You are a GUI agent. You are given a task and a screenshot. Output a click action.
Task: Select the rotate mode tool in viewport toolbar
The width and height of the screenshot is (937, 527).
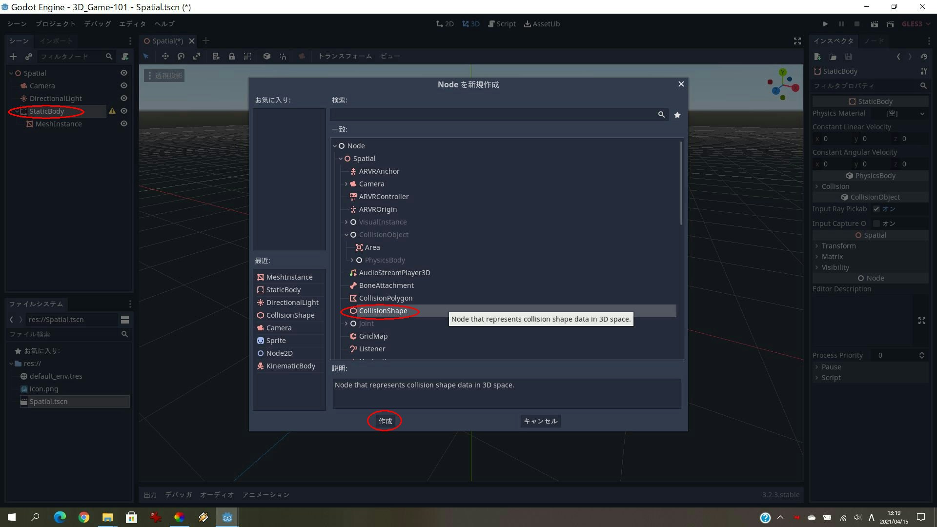pyautogui.click(x=181, y=56)
